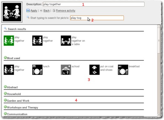Choose the lunch pictogram
This screenshot has width=164, height=120.
37,70
